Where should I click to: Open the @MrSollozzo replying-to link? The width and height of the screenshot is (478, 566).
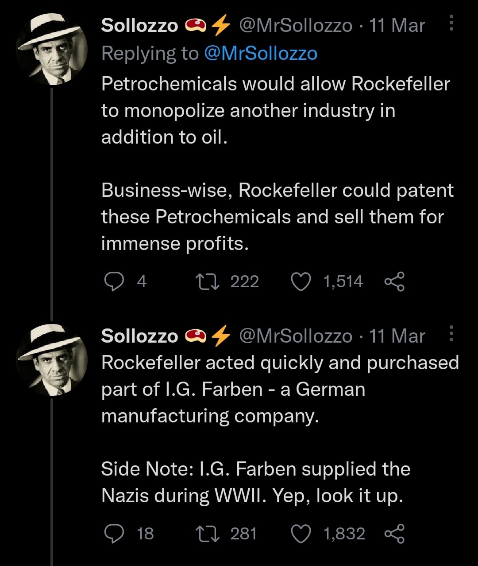click(261, 54)
